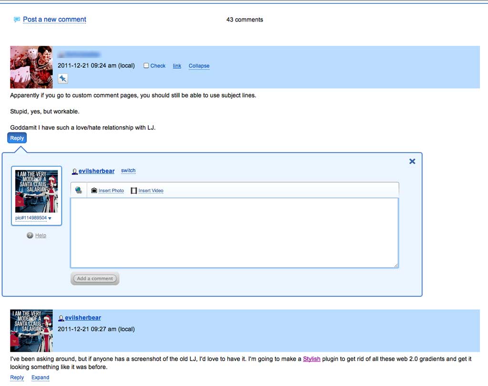The width and height of the screenshot is (488, 386).
Task: Click the Santa Claus Salarian userpic in reply form
Action: point(36,191)
